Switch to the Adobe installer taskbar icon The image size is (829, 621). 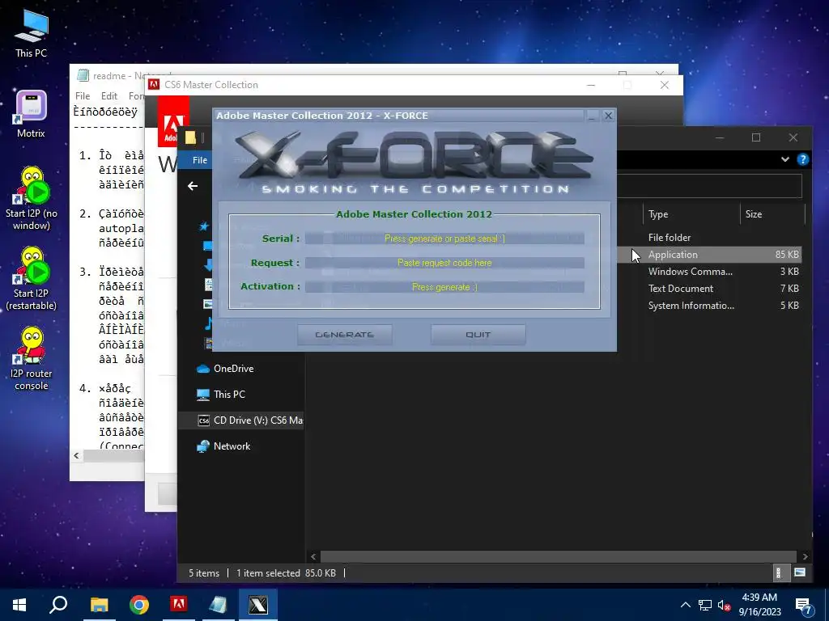pos(179,605)
